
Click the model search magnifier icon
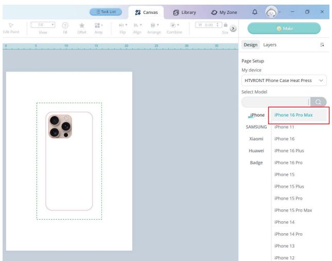tap(318, 102)
